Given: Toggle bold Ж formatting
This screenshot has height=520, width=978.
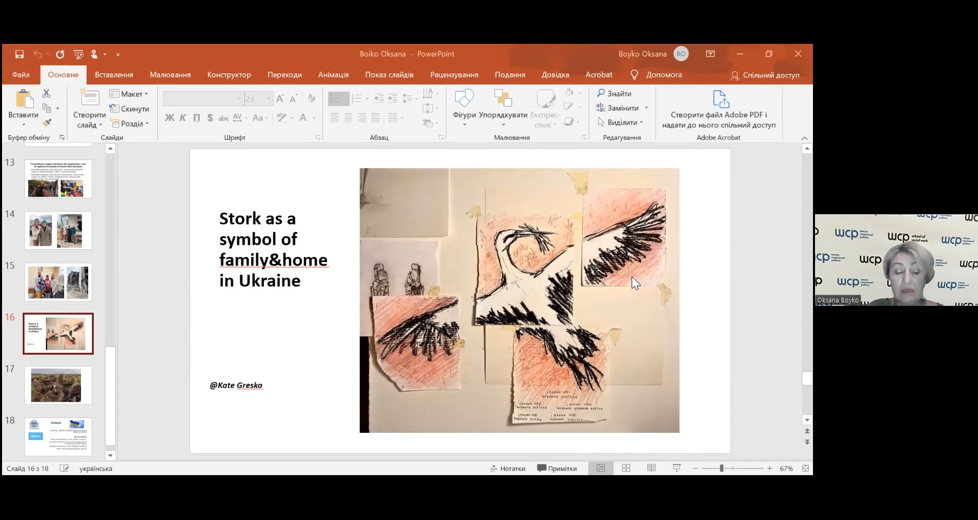Looking at the screenshot, I should tap(170, 118).
